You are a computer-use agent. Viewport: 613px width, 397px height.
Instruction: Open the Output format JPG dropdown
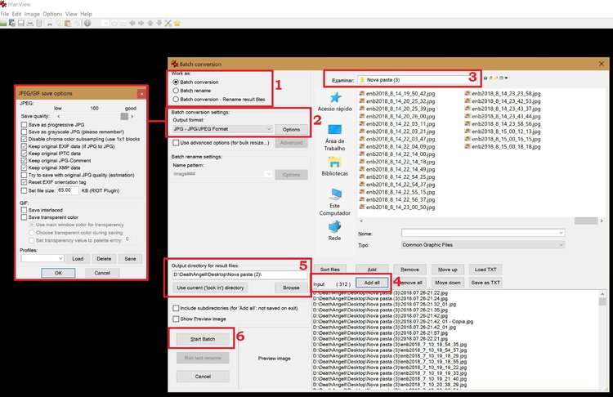click(x=222, y=129)
